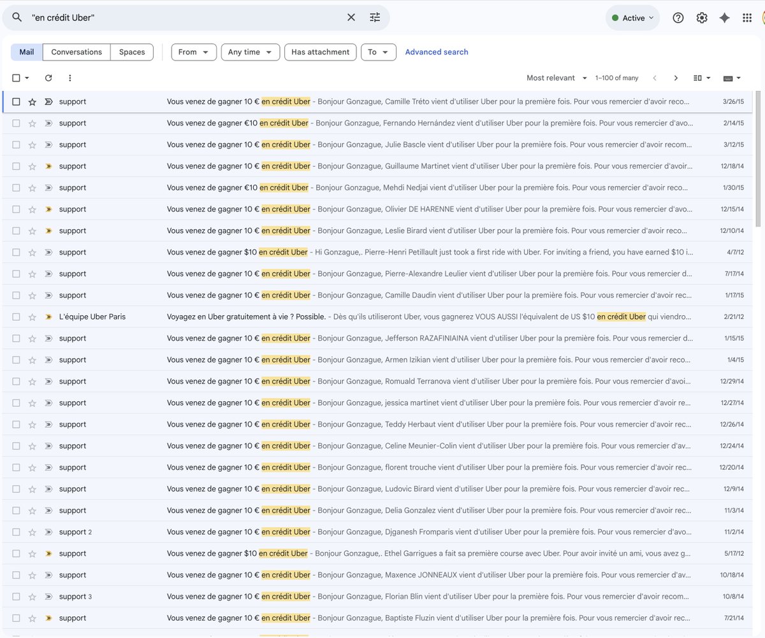Open the Any time filter dropdown
This screenshot has width=765, height=638.
tap(251, 52)
